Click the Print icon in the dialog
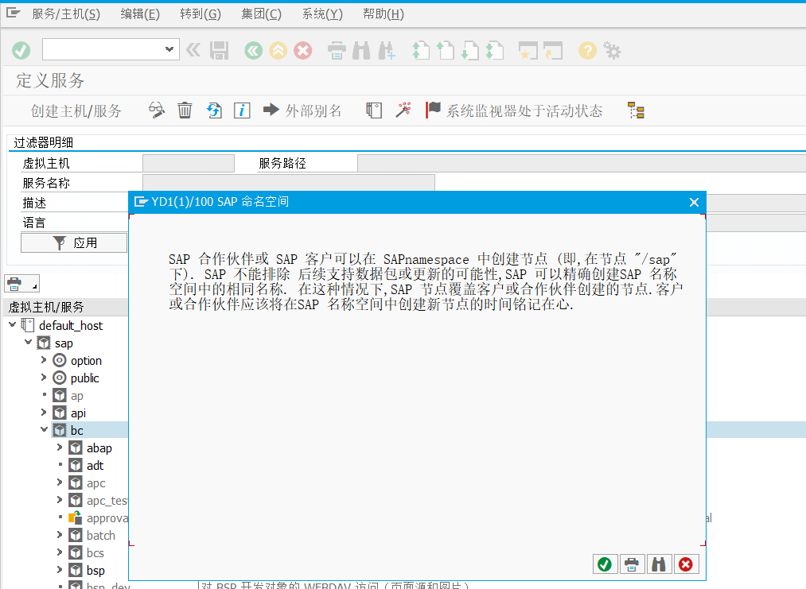 (632, 564)
